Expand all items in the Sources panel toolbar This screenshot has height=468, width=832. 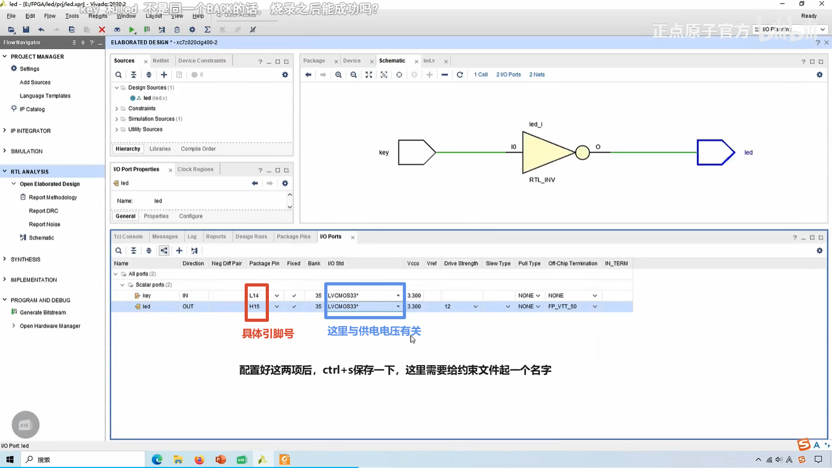[149, 75]
